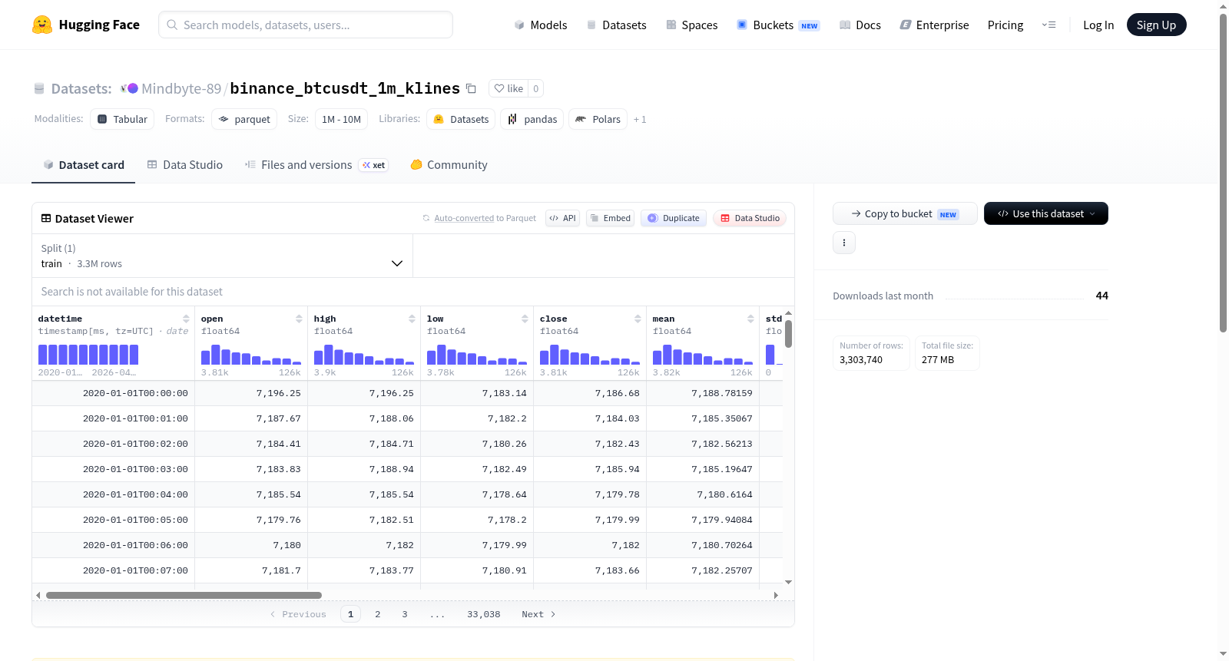Image resolution: width=1229 pixels, height=661 pixels.
Task: Click the Dataset Viewer table icon
Action: click(46, 219)
